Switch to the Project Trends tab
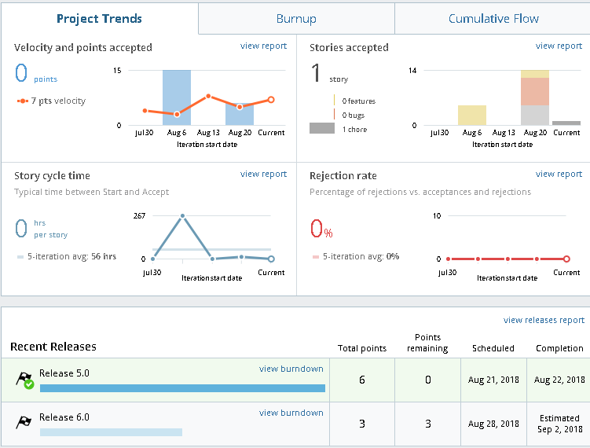This screenshot has height=448, width=590. click(99, 18)
